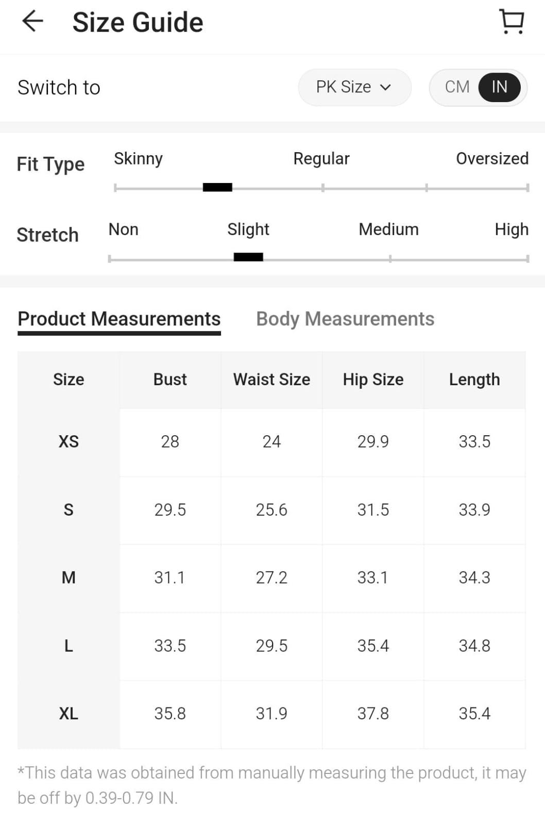545x825 pixels.
Task: Click the Medium stretch label
Action: point(388,229)
